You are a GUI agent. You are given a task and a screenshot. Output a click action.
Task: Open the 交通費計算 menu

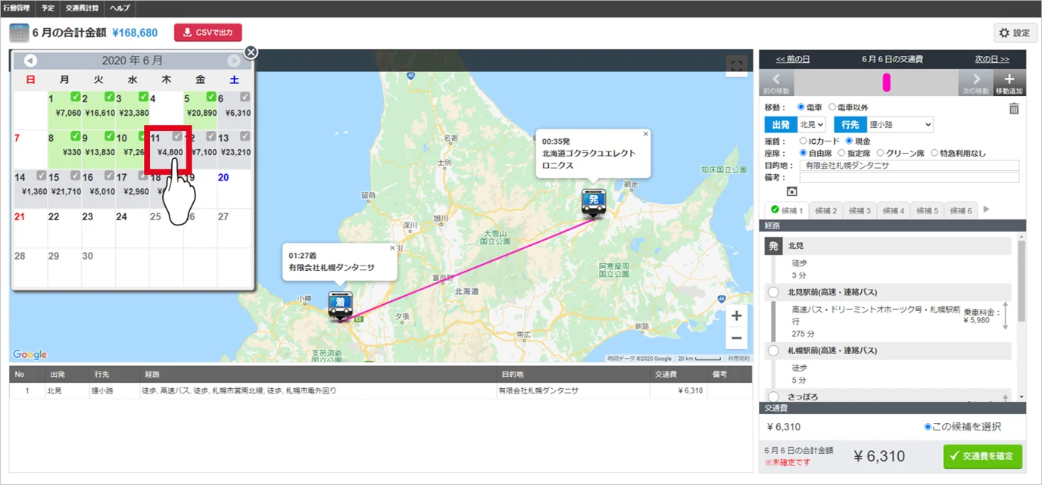[81, 8]
